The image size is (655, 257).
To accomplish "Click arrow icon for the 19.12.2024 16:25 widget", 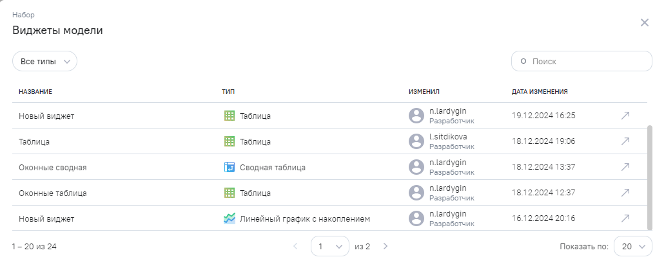I will point(625,116).
